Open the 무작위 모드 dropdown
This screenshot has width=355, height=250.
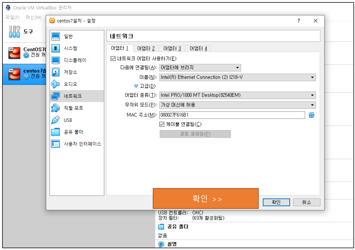point(237,105)
